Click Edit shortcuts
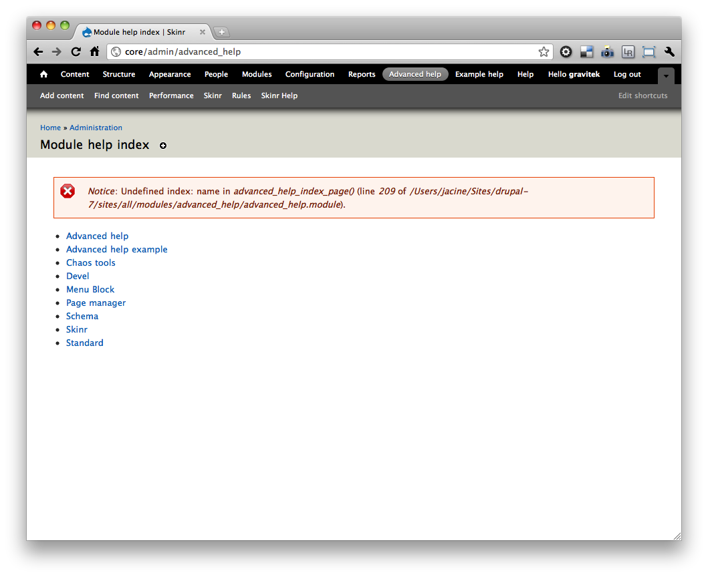The image size is (708, 577). (643, 95)
